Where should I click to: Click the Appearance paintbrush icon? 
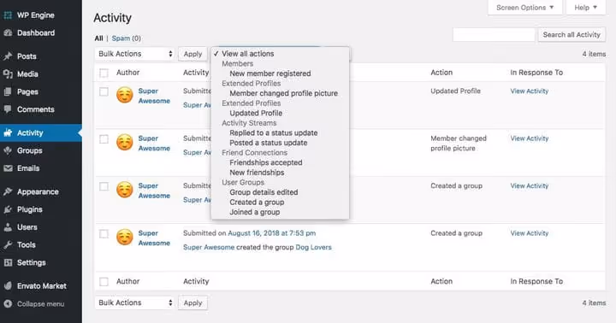[8, 191]
